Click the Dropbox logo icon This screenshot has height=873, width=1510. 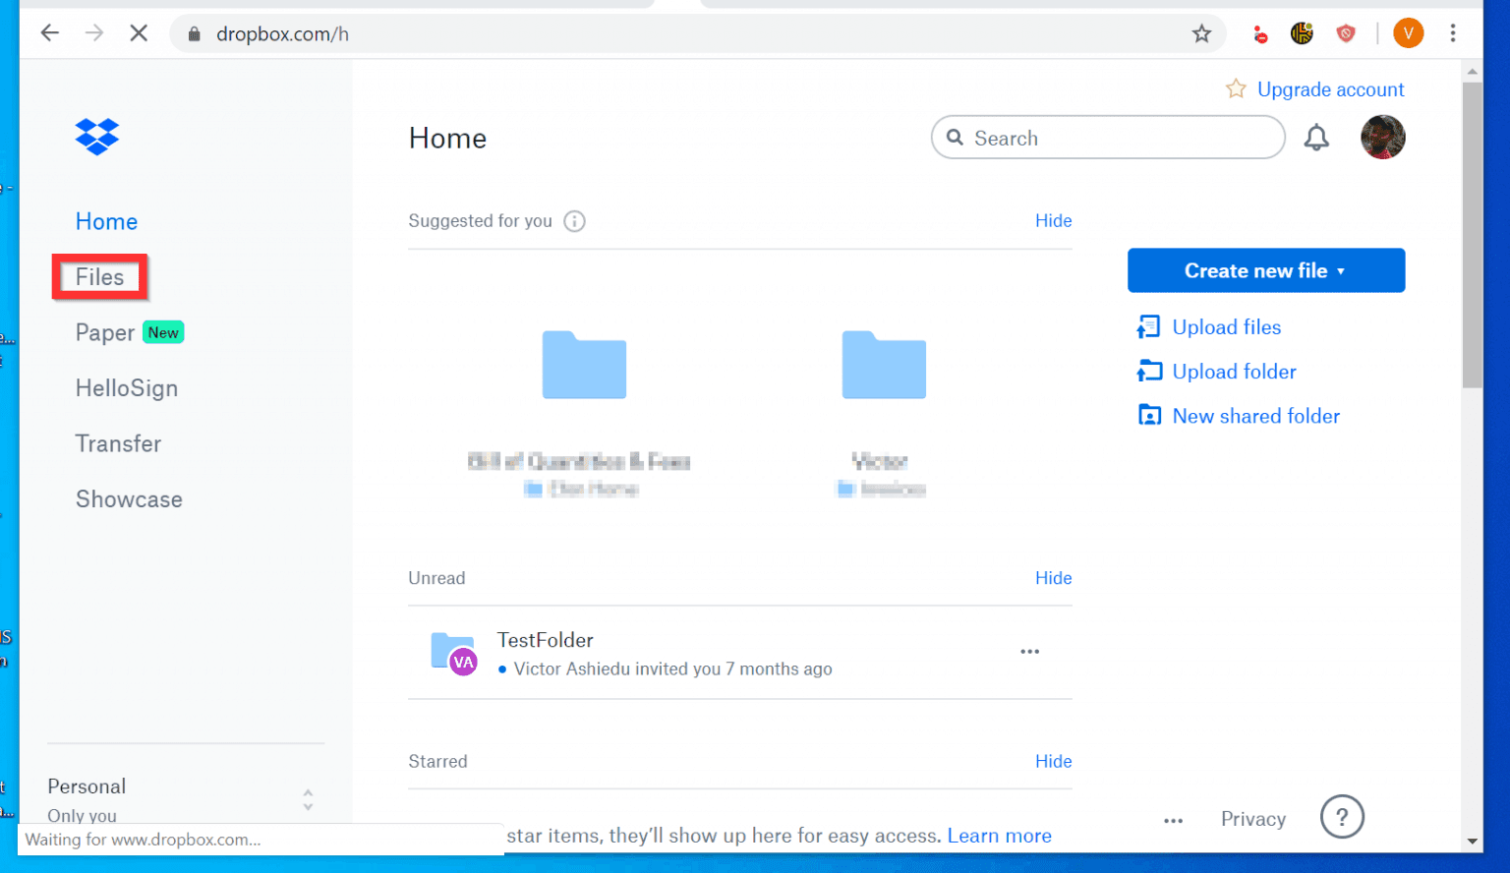pyautogui.click(x=97, y=137)
